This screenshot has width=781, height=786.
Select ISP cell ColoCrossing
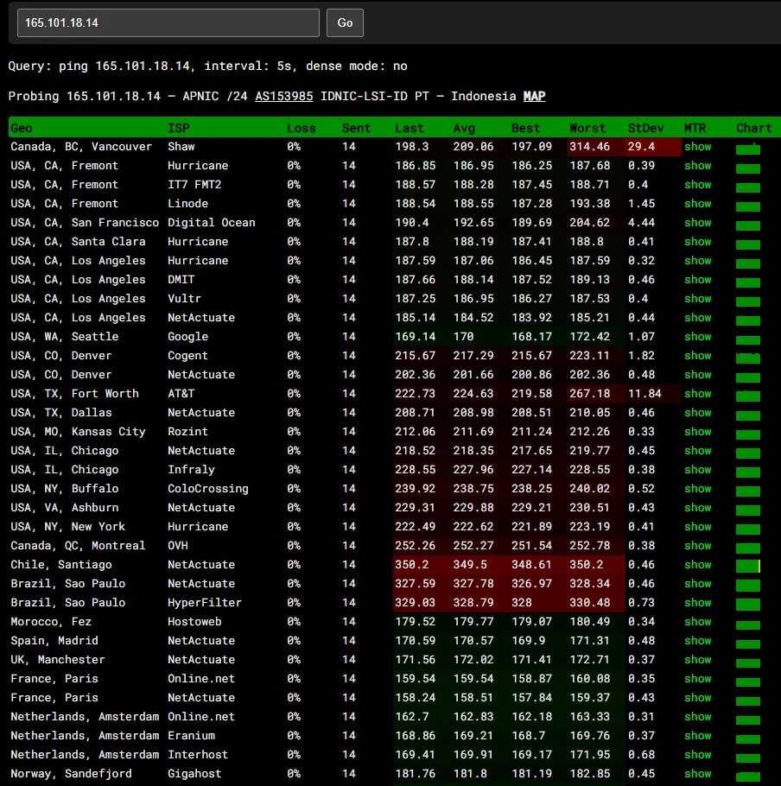(208, 488)
